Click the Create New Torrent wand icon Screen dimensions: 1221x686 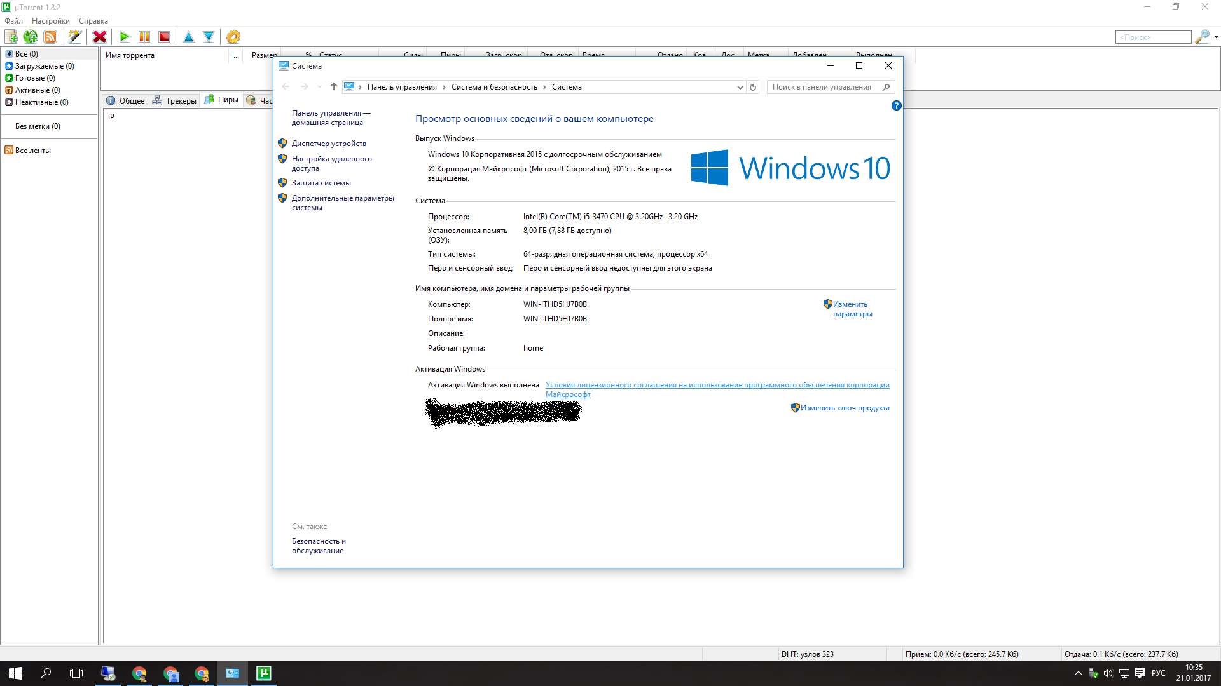click(75, 37)
